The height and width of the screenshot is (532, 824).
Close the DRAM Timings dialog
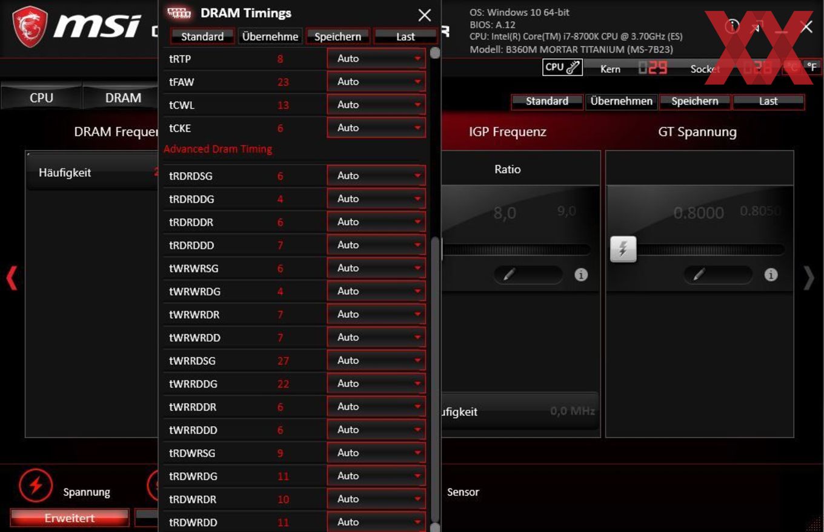425,15
